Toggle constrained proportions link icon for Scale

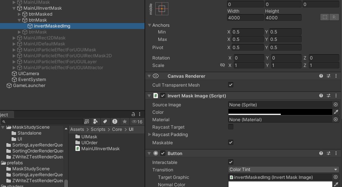coord(223,65)
